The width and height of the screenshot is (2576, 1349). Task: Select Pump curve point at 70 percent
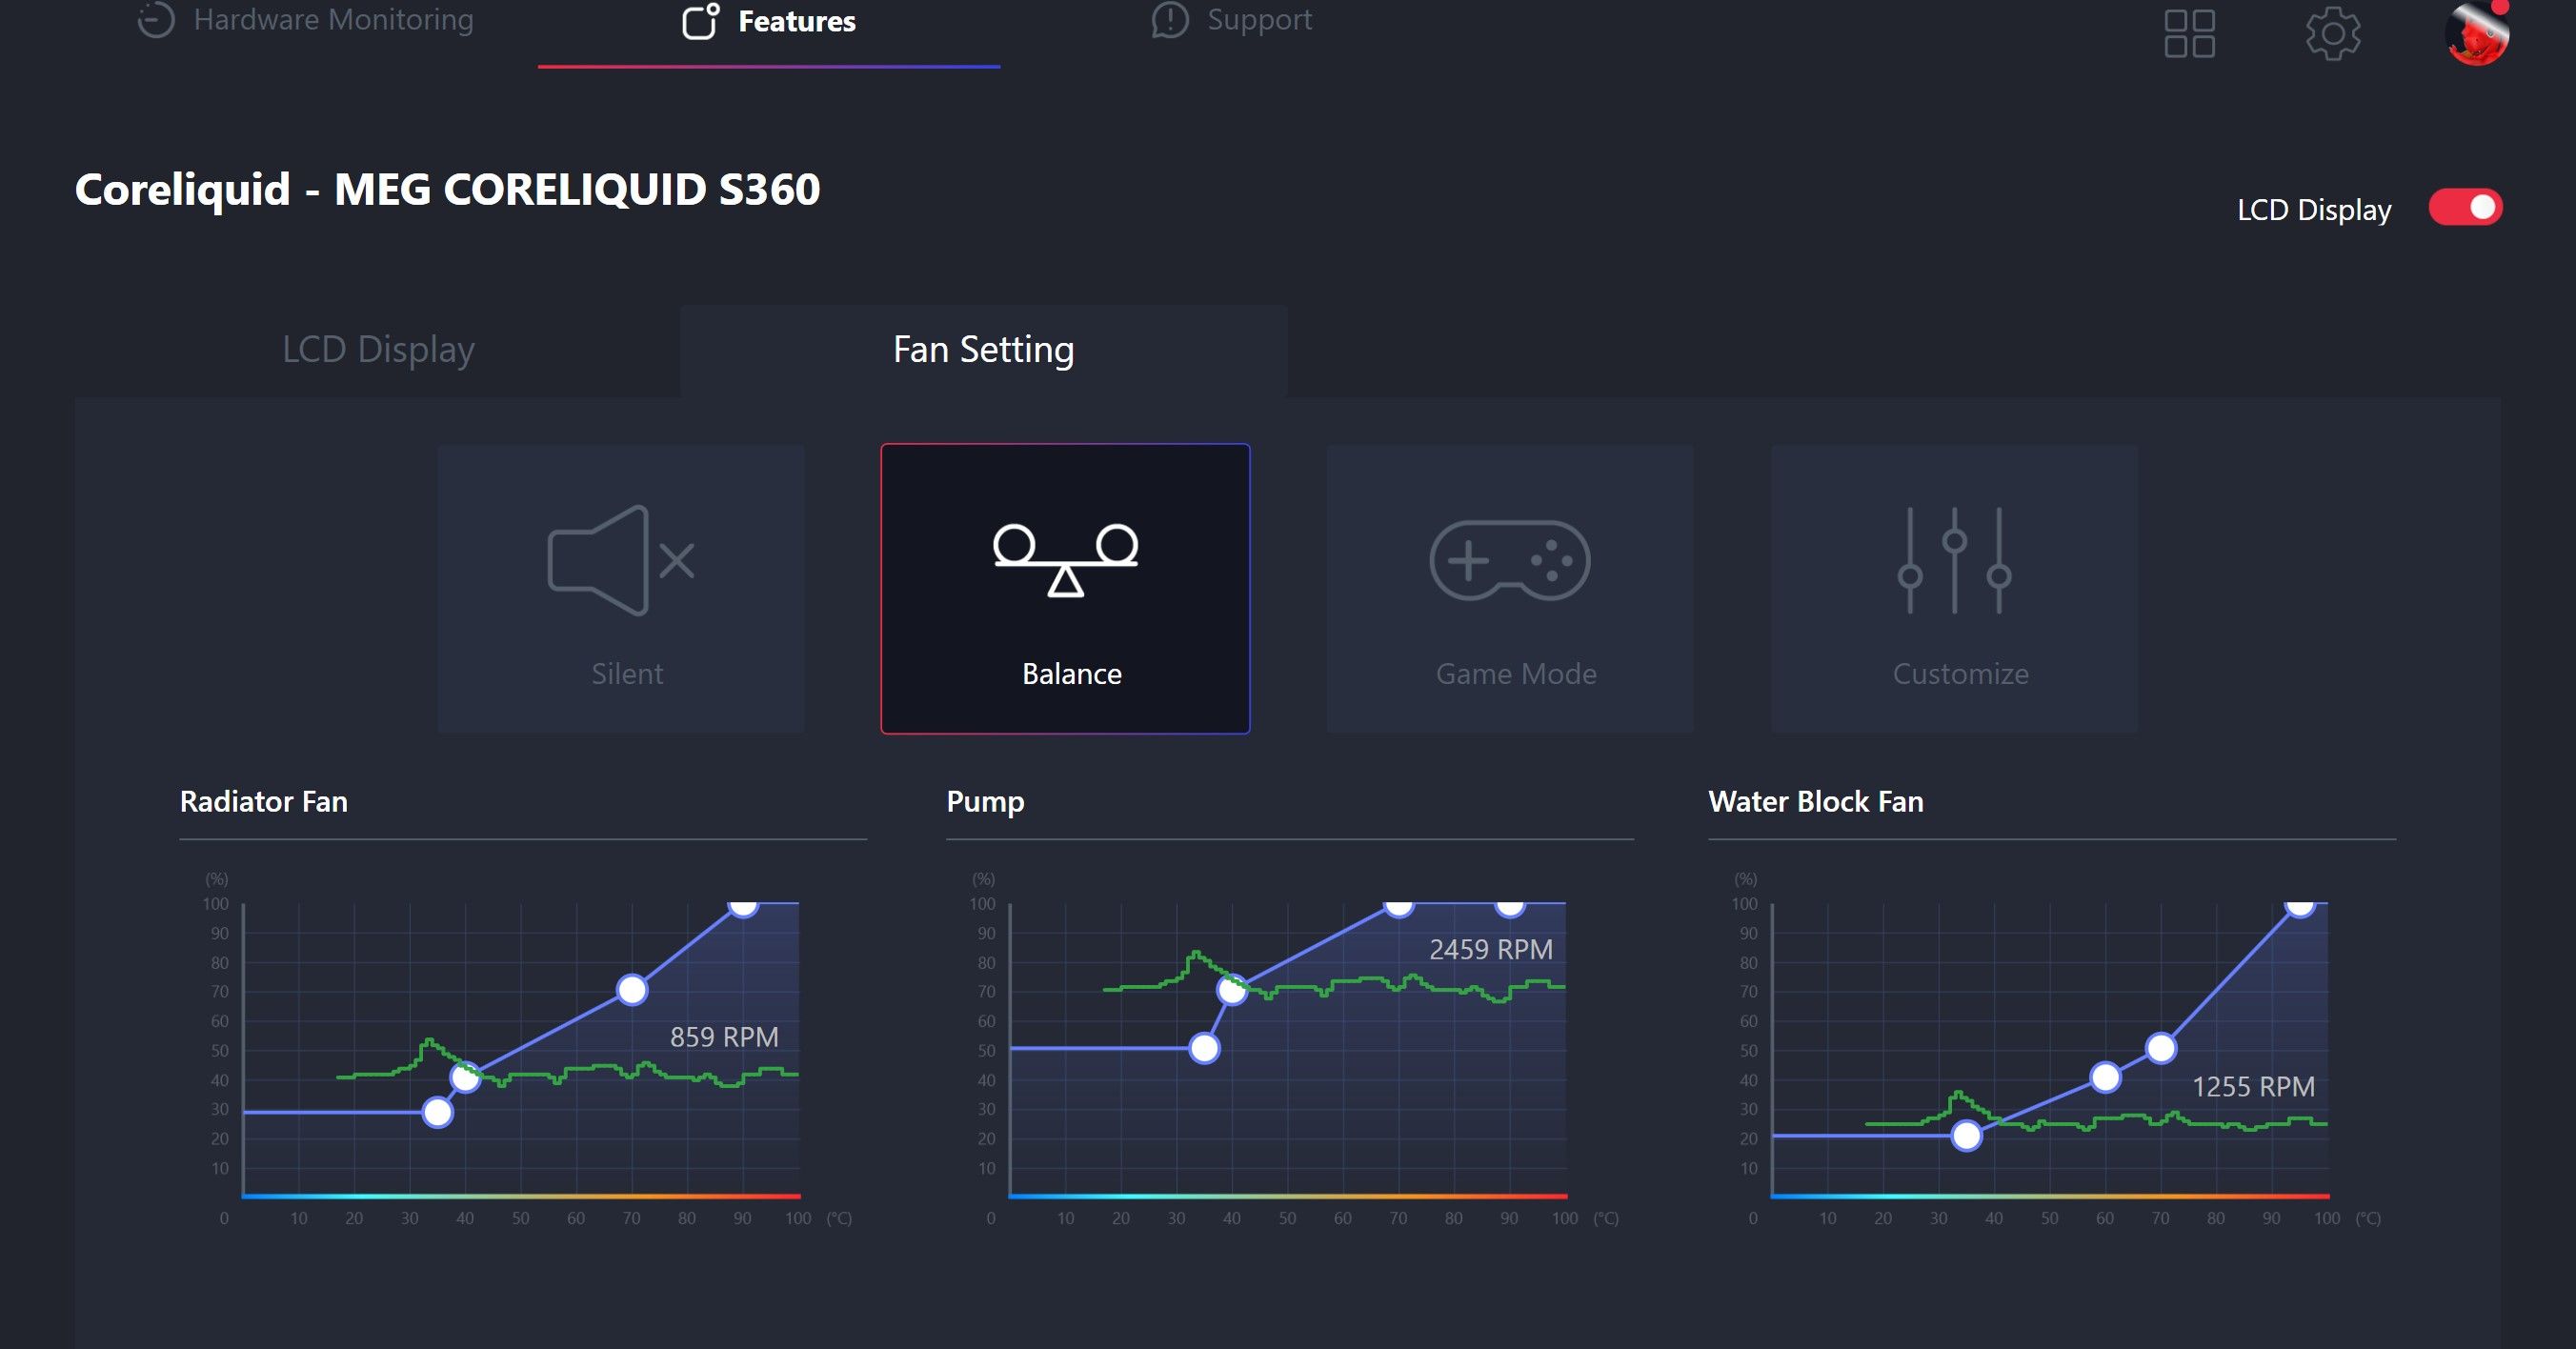pyautogui.click(x=1232, y=990)
